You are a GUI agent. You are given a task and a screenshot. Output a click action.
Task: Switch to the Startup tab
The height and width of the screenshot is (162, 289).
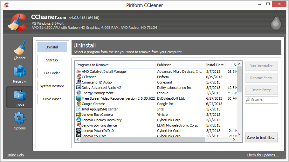pyautogui.click(x=52, y=60)
